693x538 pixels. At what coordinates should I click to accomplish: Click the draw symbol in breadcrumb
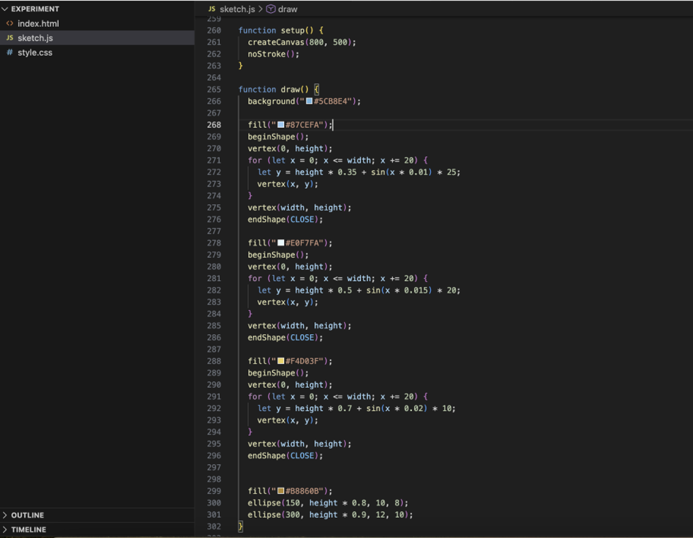288,9
